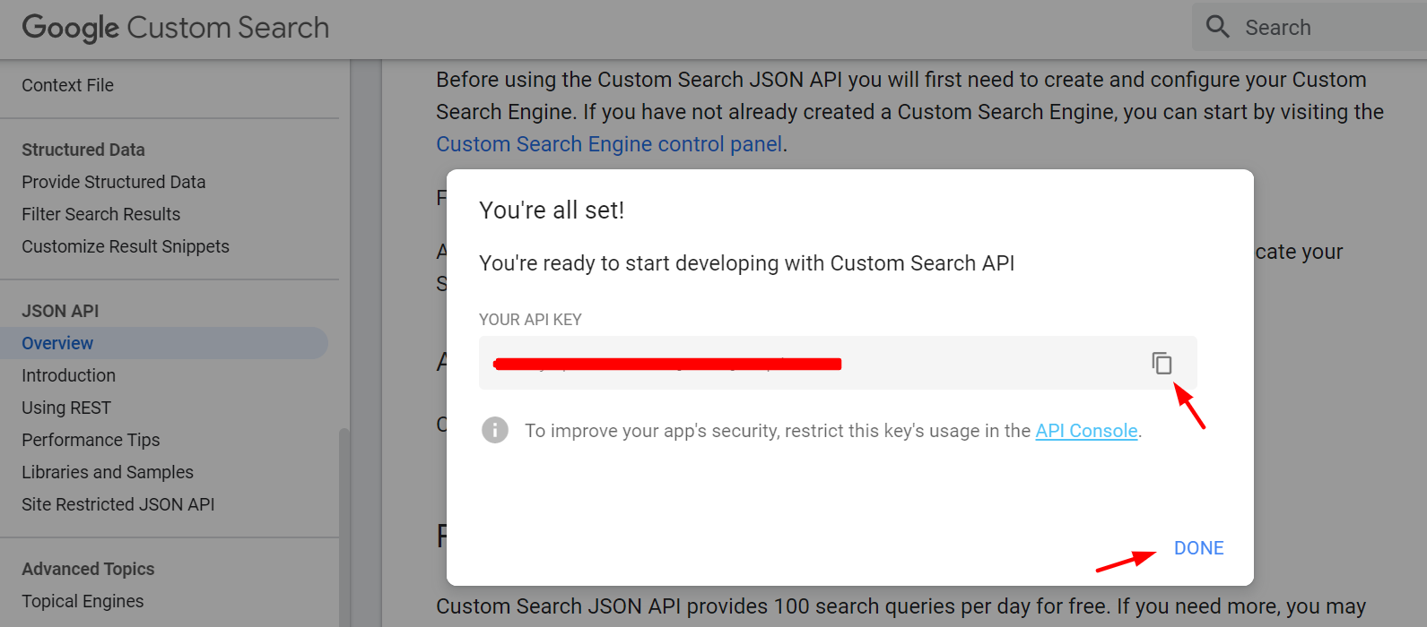Click the Google Custom Search logo
Viewport: 1427px width, 627px height.
176,28
